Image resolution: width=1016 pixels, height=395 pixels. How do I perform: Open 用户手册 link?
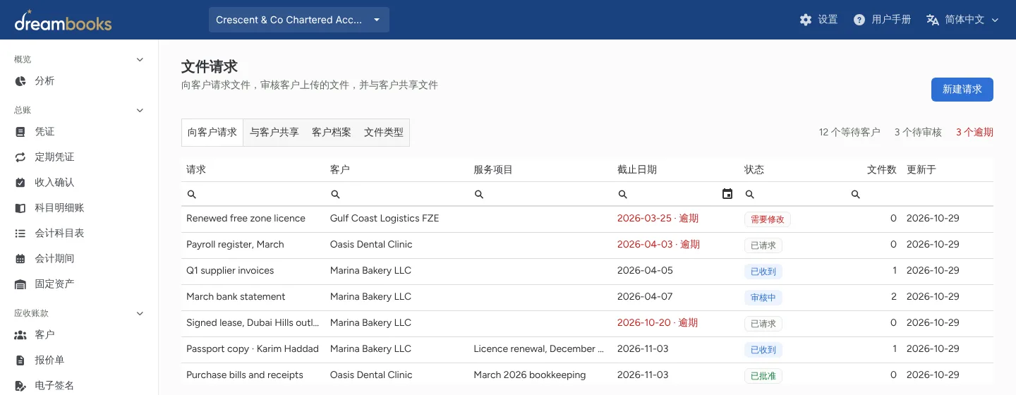click(x=882, y=20)
